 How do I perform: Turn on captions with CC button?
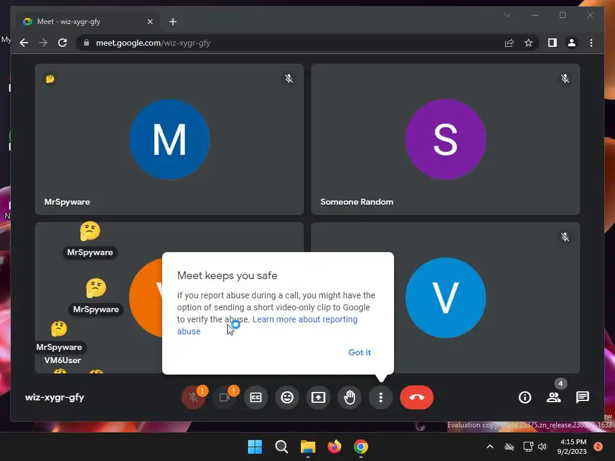click(x=256, y=397)
